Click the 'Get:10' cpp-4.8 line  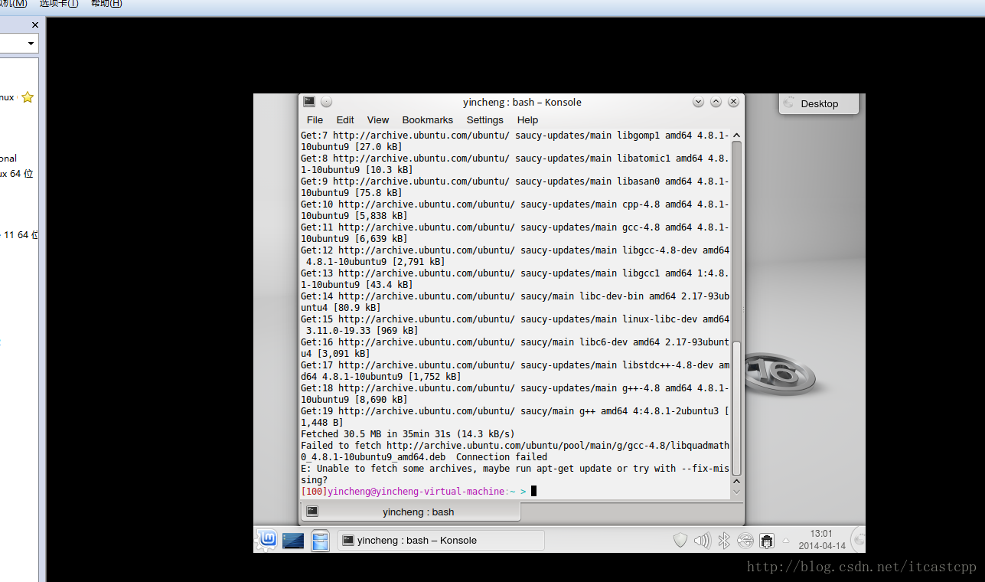coord(515,210)
